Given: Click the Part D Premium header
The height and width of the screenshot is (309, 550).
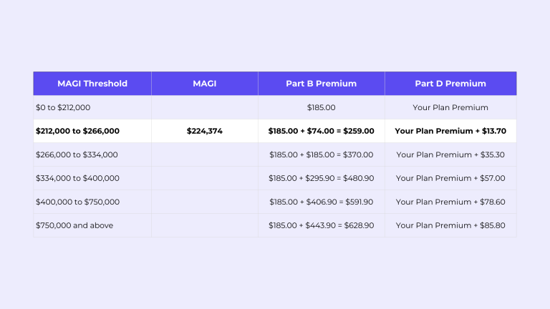Looking at the screenshot, I should tap(450, 84).
